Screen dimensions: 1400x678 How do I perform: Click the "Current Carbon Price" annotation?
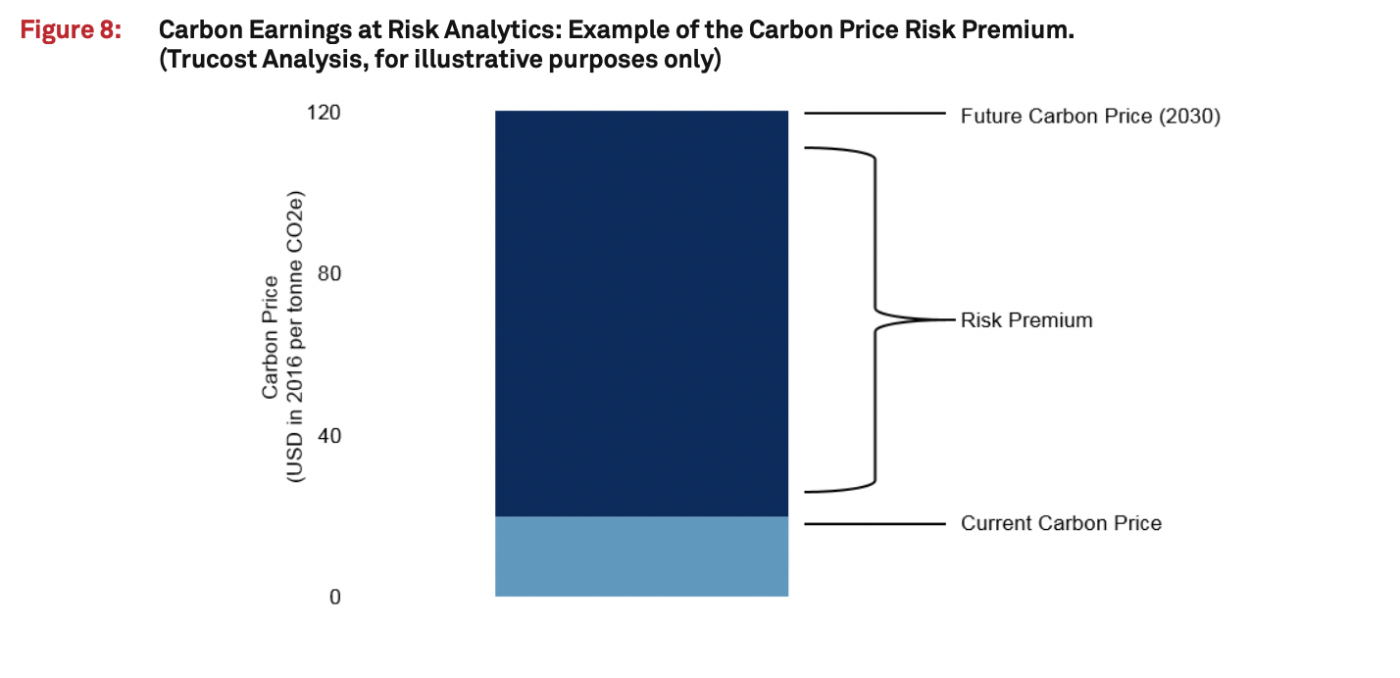click(x=1061, y=523)
